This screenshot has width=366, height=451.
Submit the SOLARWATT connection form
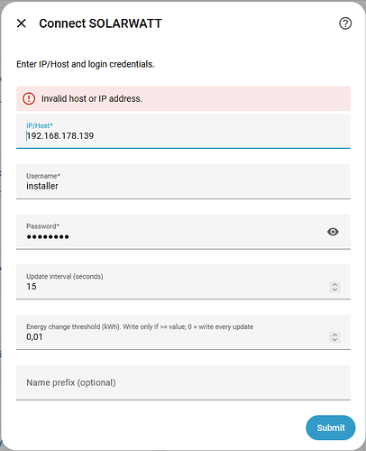pyautogui.click(x=331, y=428)
